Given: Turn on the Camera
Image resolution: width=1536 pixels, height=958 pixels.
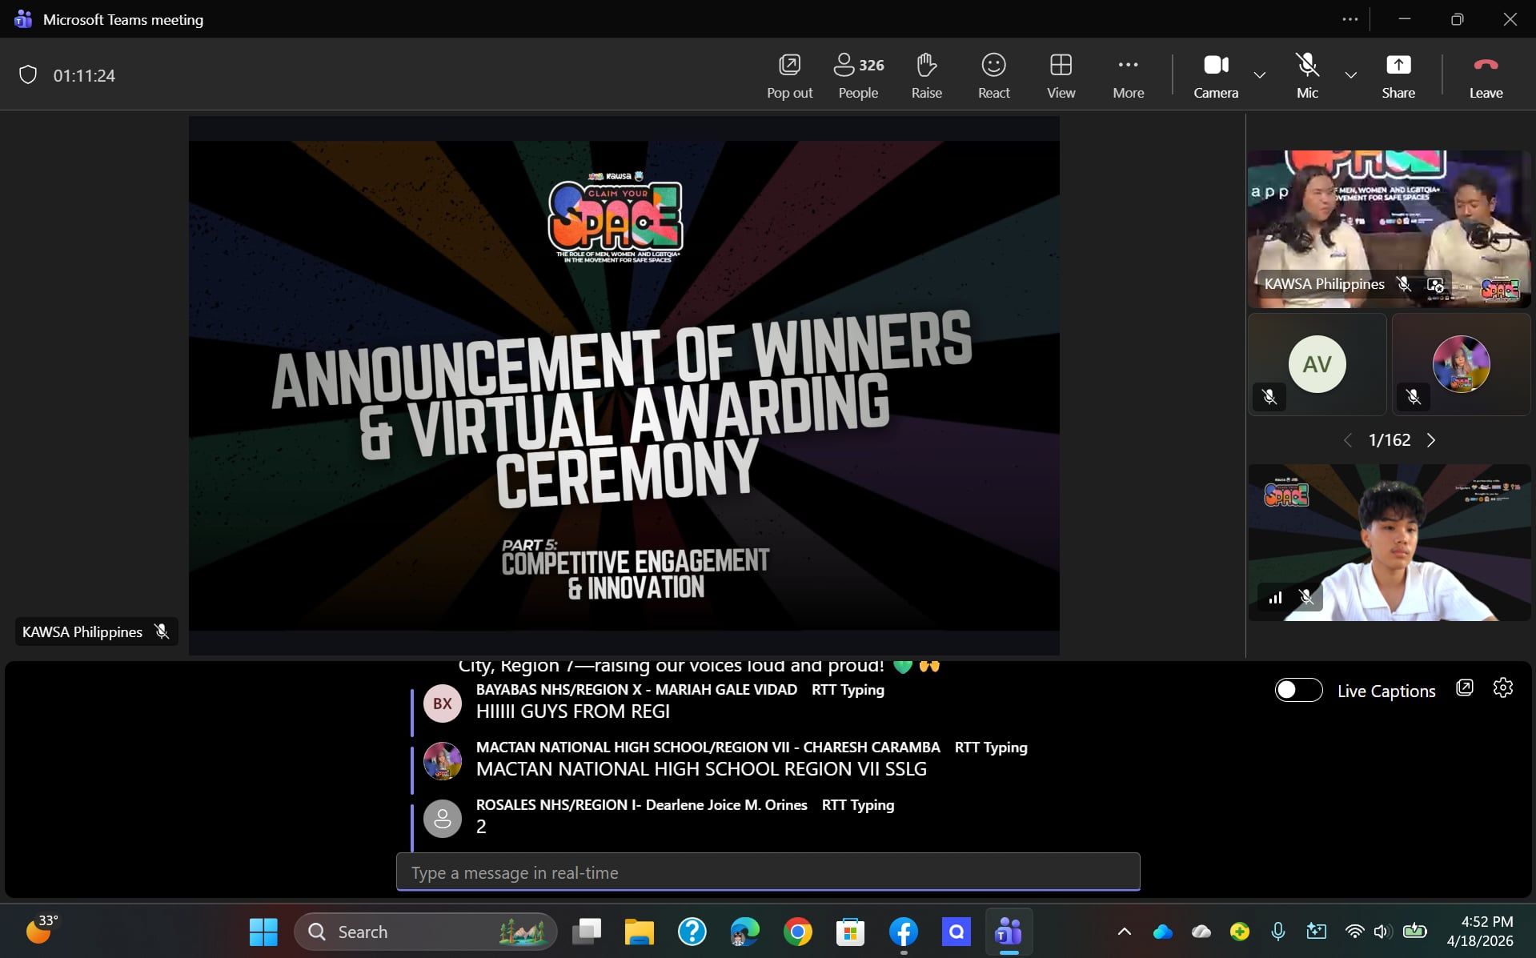Looking at the screenshot, I should coord(1216,76).
